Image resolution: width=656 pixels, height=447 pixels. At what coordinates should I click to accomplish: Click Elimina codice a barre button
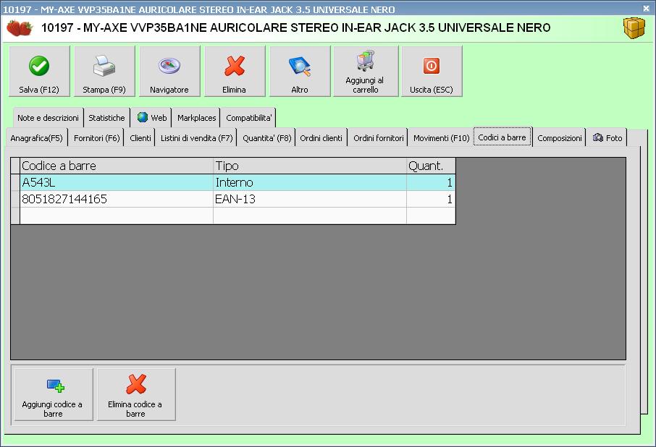(136, 394)
